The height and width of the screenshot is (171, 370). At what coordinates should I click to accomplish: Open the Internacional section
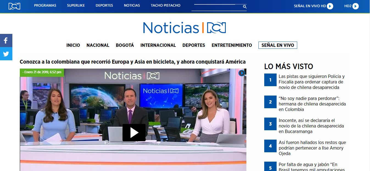(158, 45)
